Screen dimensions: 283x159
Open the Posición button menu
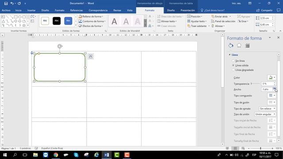(x=195, y=16)
